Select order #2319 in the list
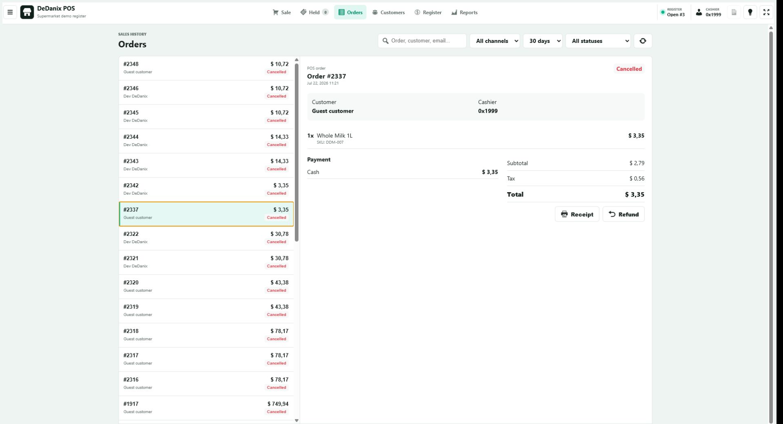783x424 pixels. click(206, 311)
